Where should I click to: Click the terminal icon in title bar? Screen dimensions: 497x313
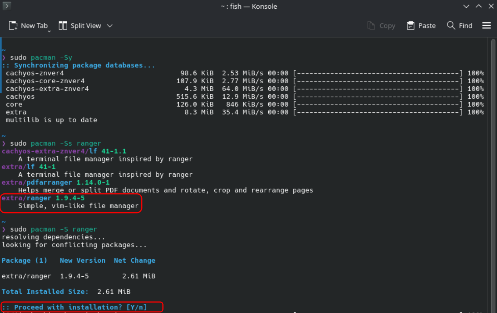click(x=6, y=6)
